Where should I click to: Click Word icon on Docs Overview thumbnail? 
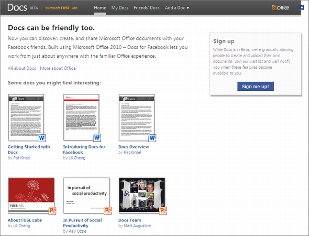pos(152,138)
